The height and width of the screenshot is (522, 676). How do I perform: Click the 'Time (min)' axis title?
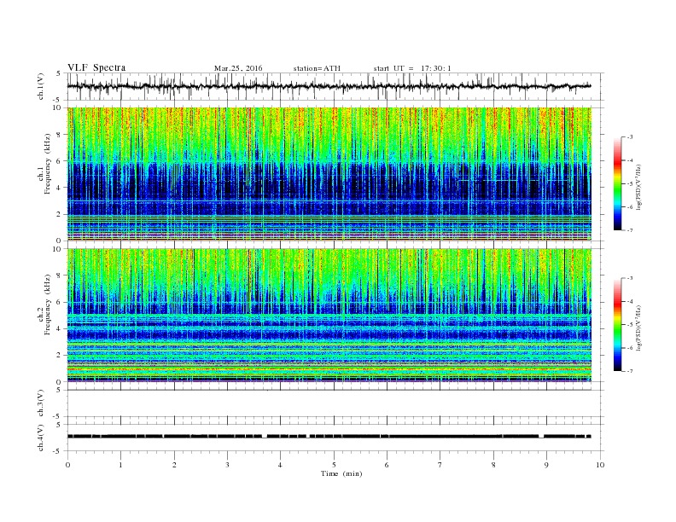click(x=341, y=473)
